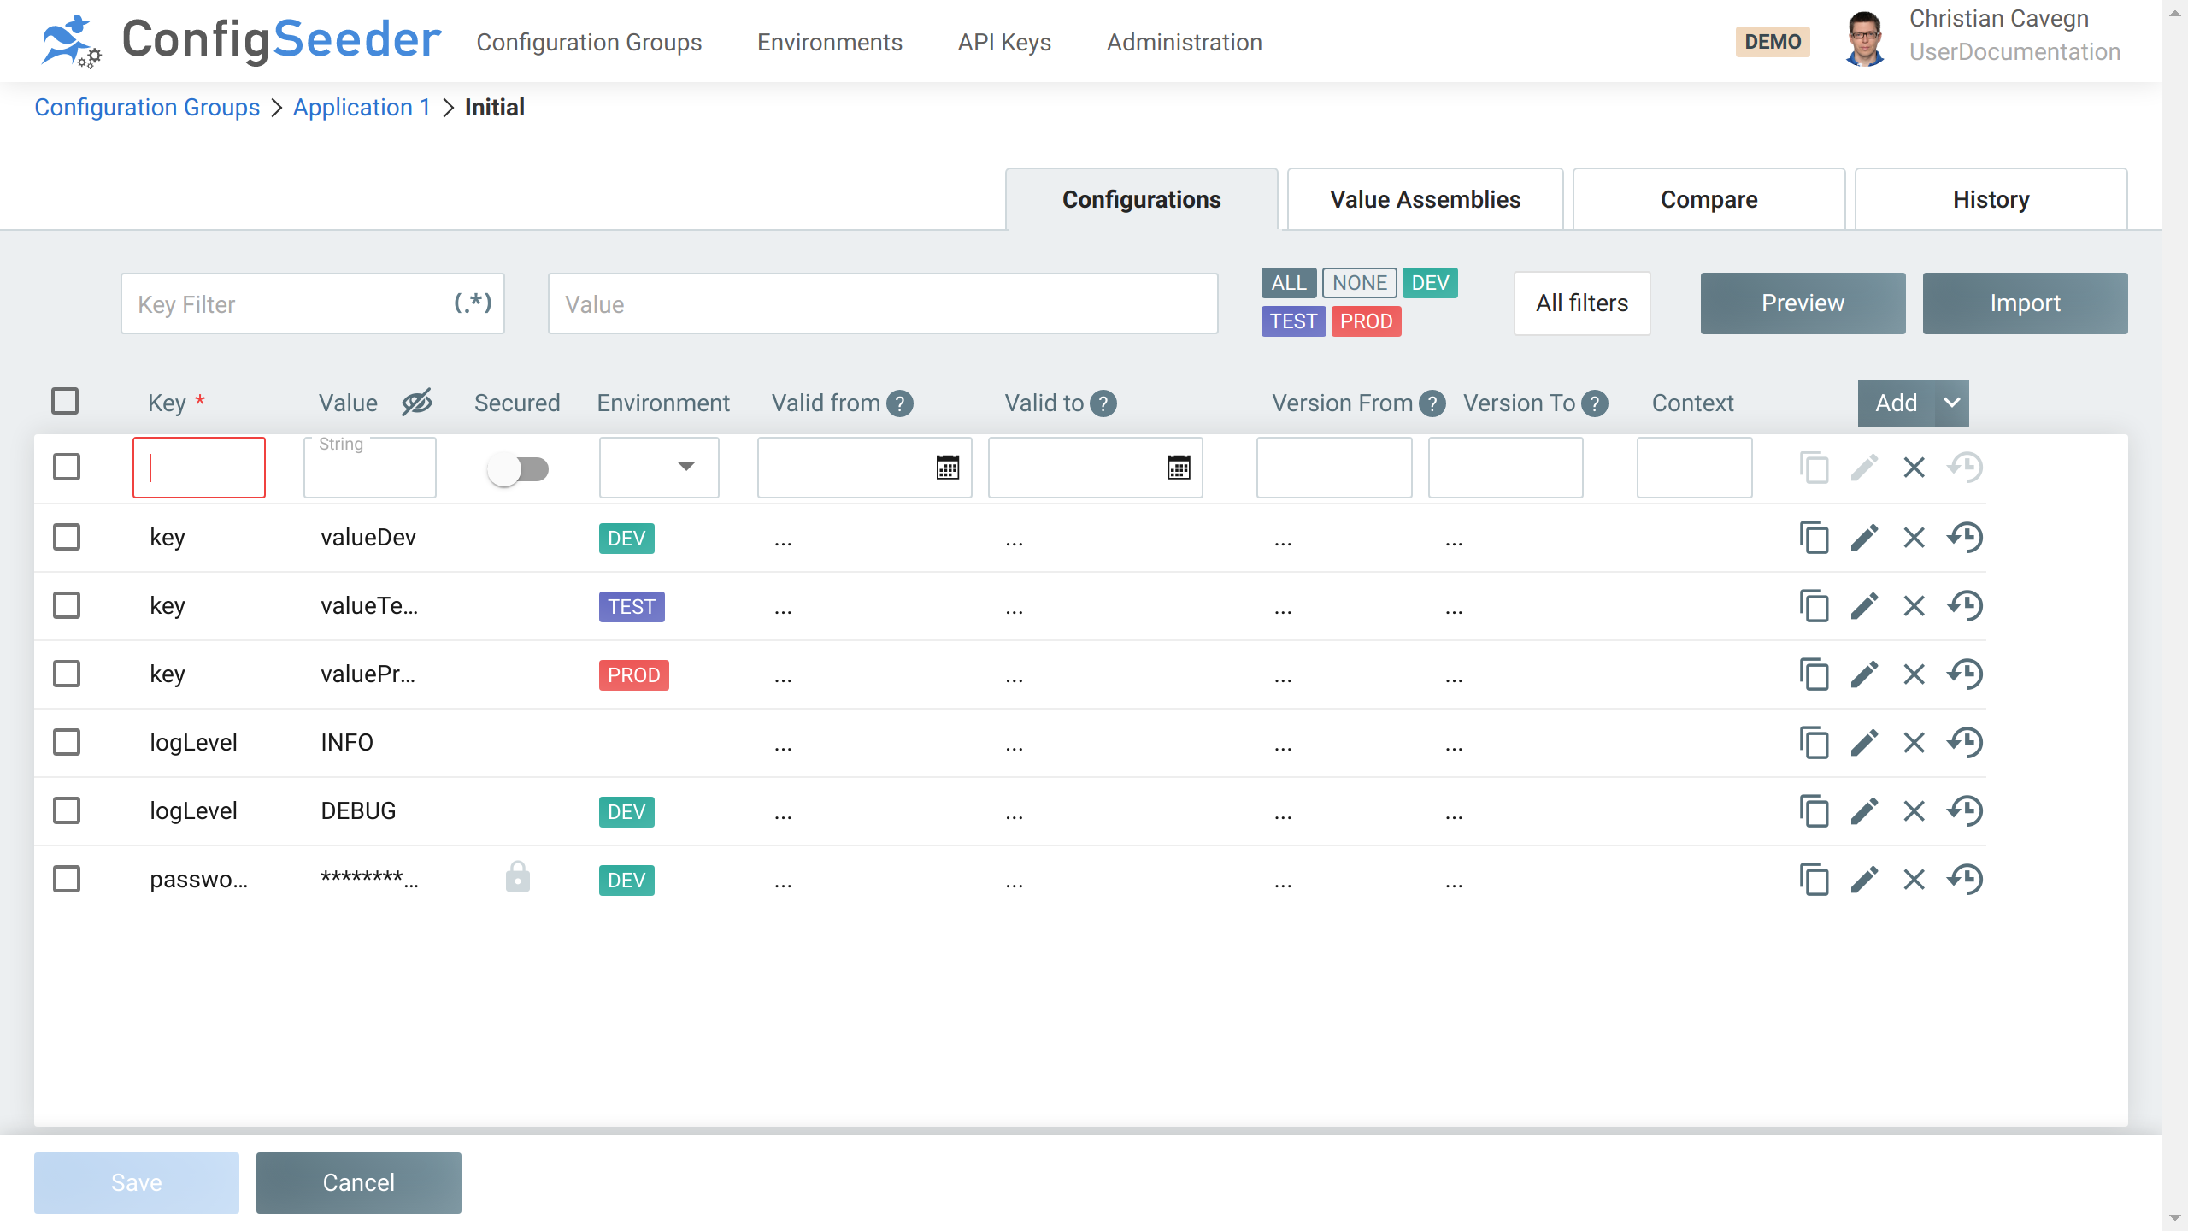2188x1231 pixels.
Task: Click the Preview button
Action: pyautogui.click(x=1802, y=303)
